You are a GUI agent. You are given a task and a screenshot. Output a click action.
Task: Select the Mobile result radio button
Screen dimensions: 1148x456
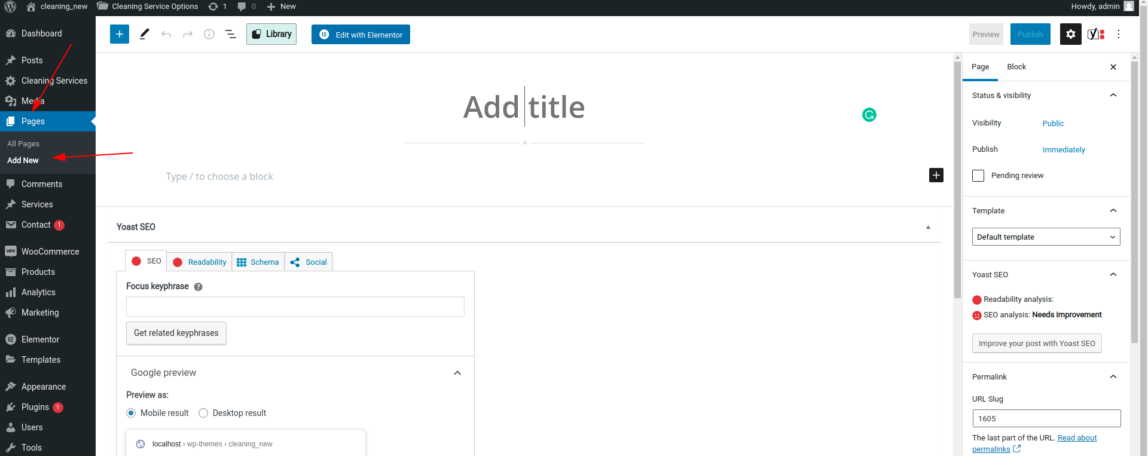[130, 413]
